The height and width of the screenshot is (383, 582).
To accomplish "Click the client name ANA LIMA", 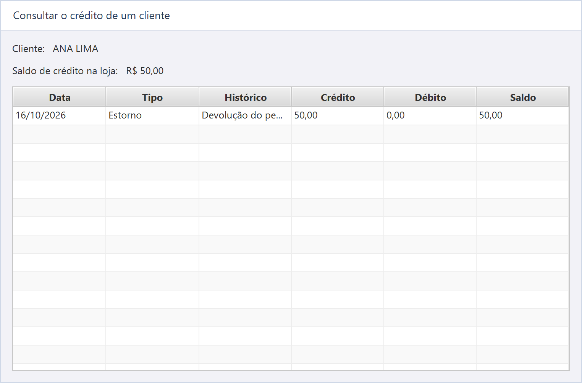I will coord(76,49).
